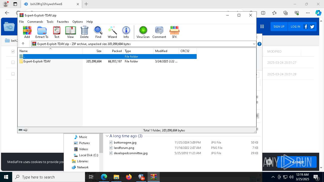Open the Tools menu
Viewport: 324px width, 182px height.
click(x=50, y=22)
